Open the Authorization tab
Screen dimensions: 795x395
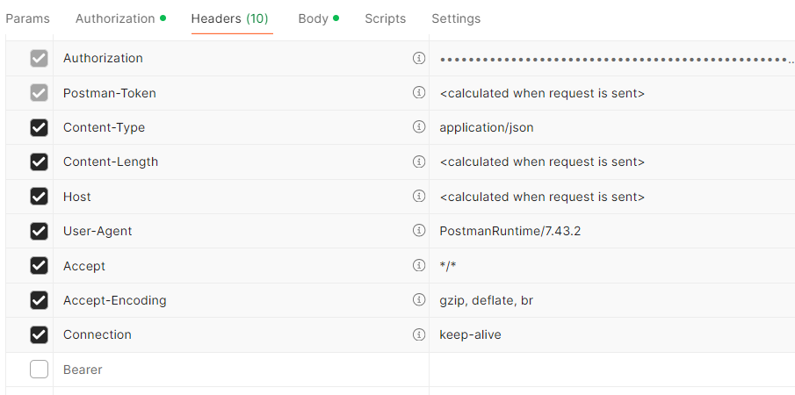(x=115, y=18)
